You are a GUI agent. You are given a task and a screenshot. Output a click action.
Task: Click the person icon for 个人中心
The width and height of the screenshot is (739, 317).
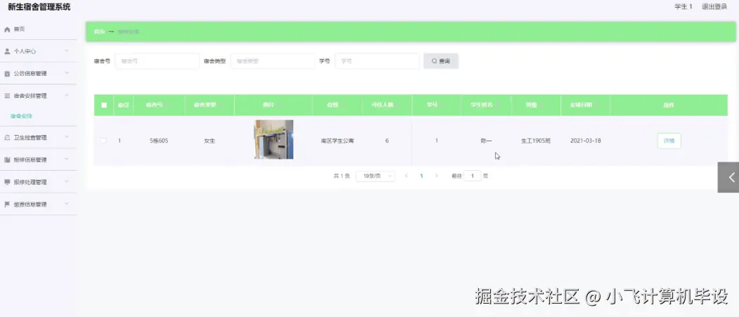coord(7,51)
